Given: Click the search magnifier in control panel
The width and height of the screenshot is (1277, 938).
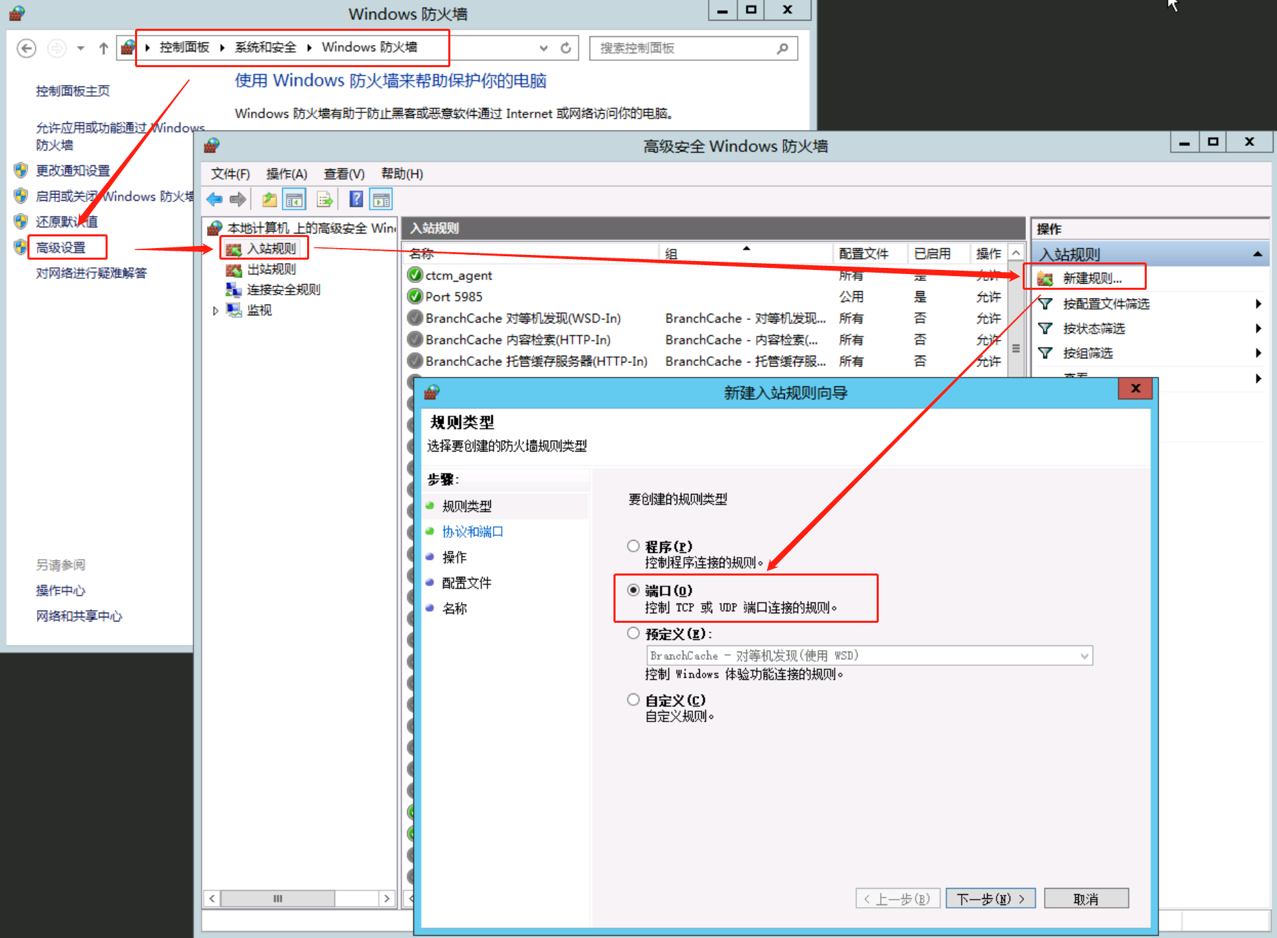Looking at the screenshot, I should click(782, 48).
